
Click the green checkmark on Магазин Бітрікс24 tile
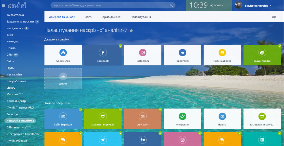coord(120,110)
